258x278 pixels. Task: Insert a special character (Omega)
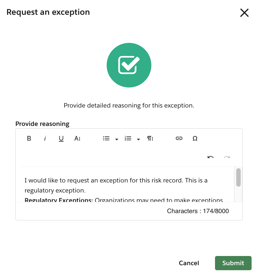(195, 138)
